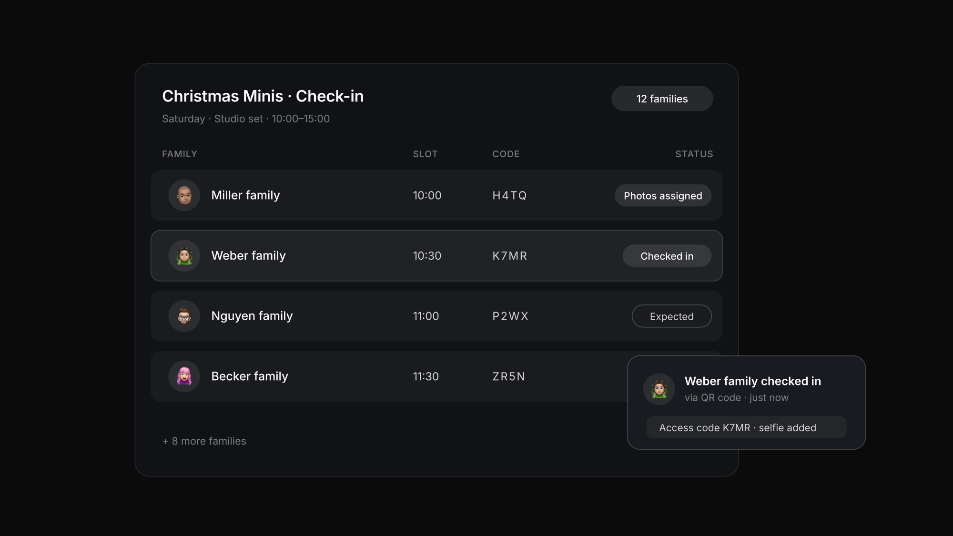Click the 10:00 slot time
953x536 pixels.
pyautogui.click(x=427, y=195)
